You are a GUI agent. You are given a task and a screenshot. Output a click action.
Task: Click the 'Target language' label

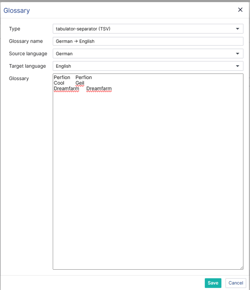[x=27, y=66]
